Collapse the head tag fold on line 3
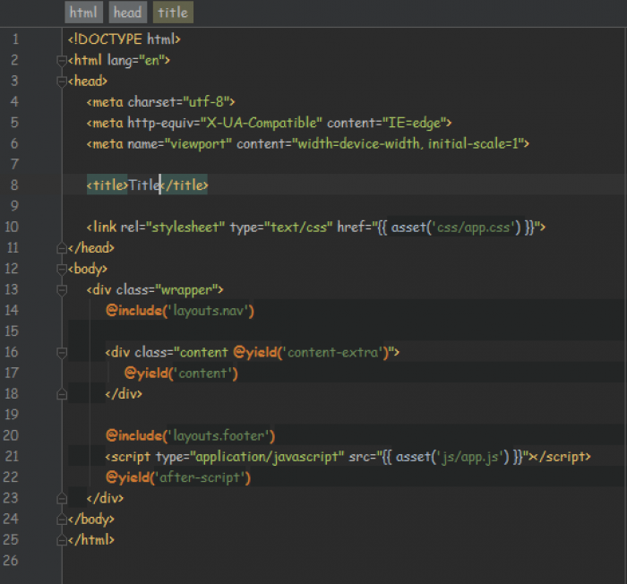The width and height of the screenshot is (627, 584). pos(62,82)
